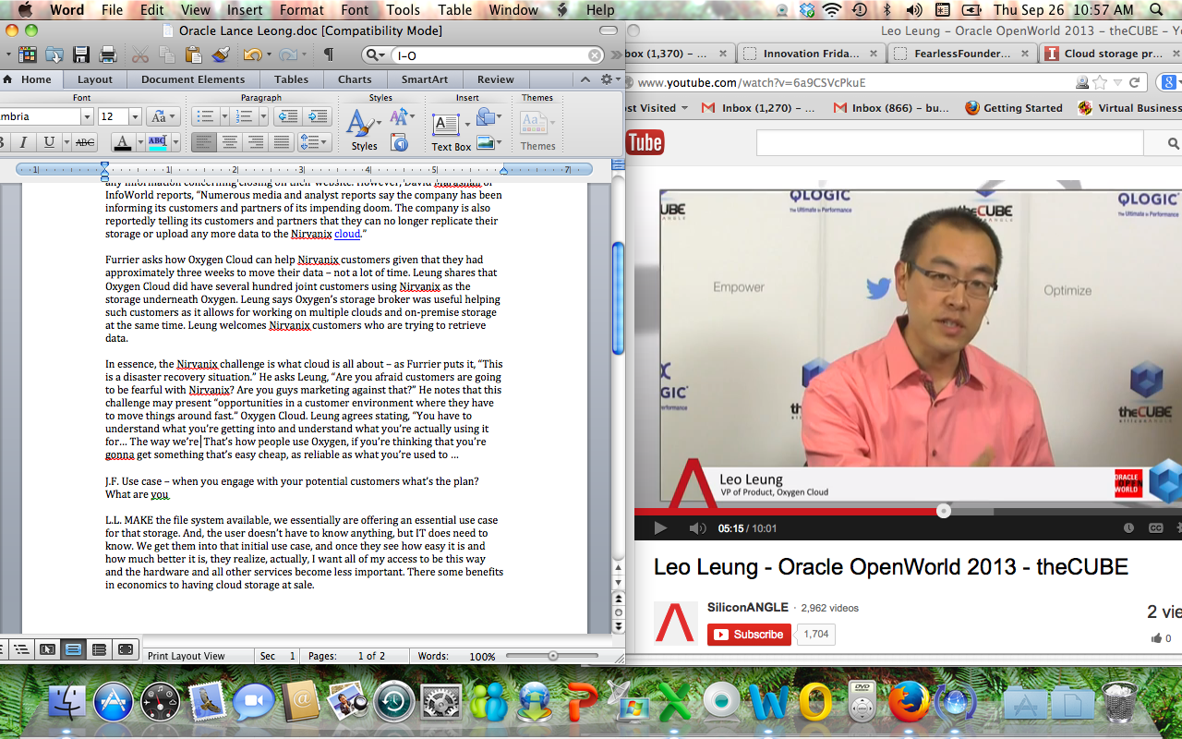Click the thumbs up icon under the video
Image resolution: width=1182 pixels, height=739 pixels.
[x=1156, y=638]
